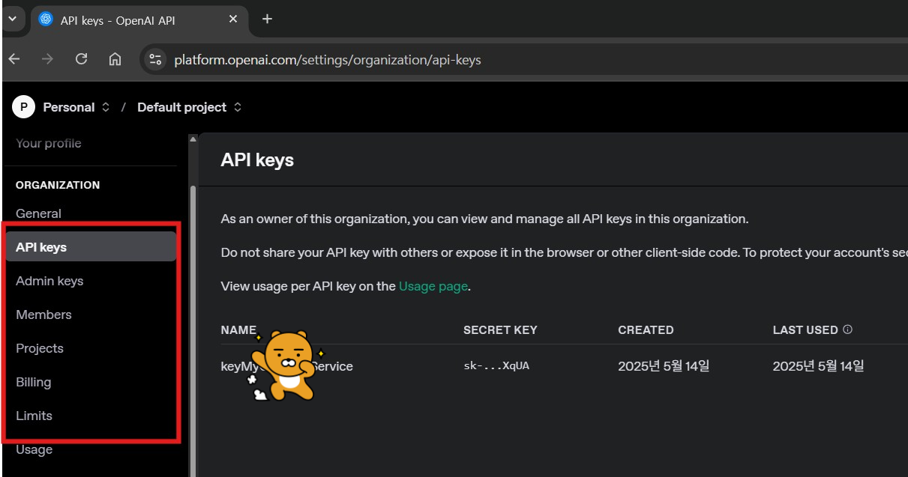Screen dimensions: 908x477
Task: Select the API keys - OpenAI API tab
Action: (x=139, y=19)
